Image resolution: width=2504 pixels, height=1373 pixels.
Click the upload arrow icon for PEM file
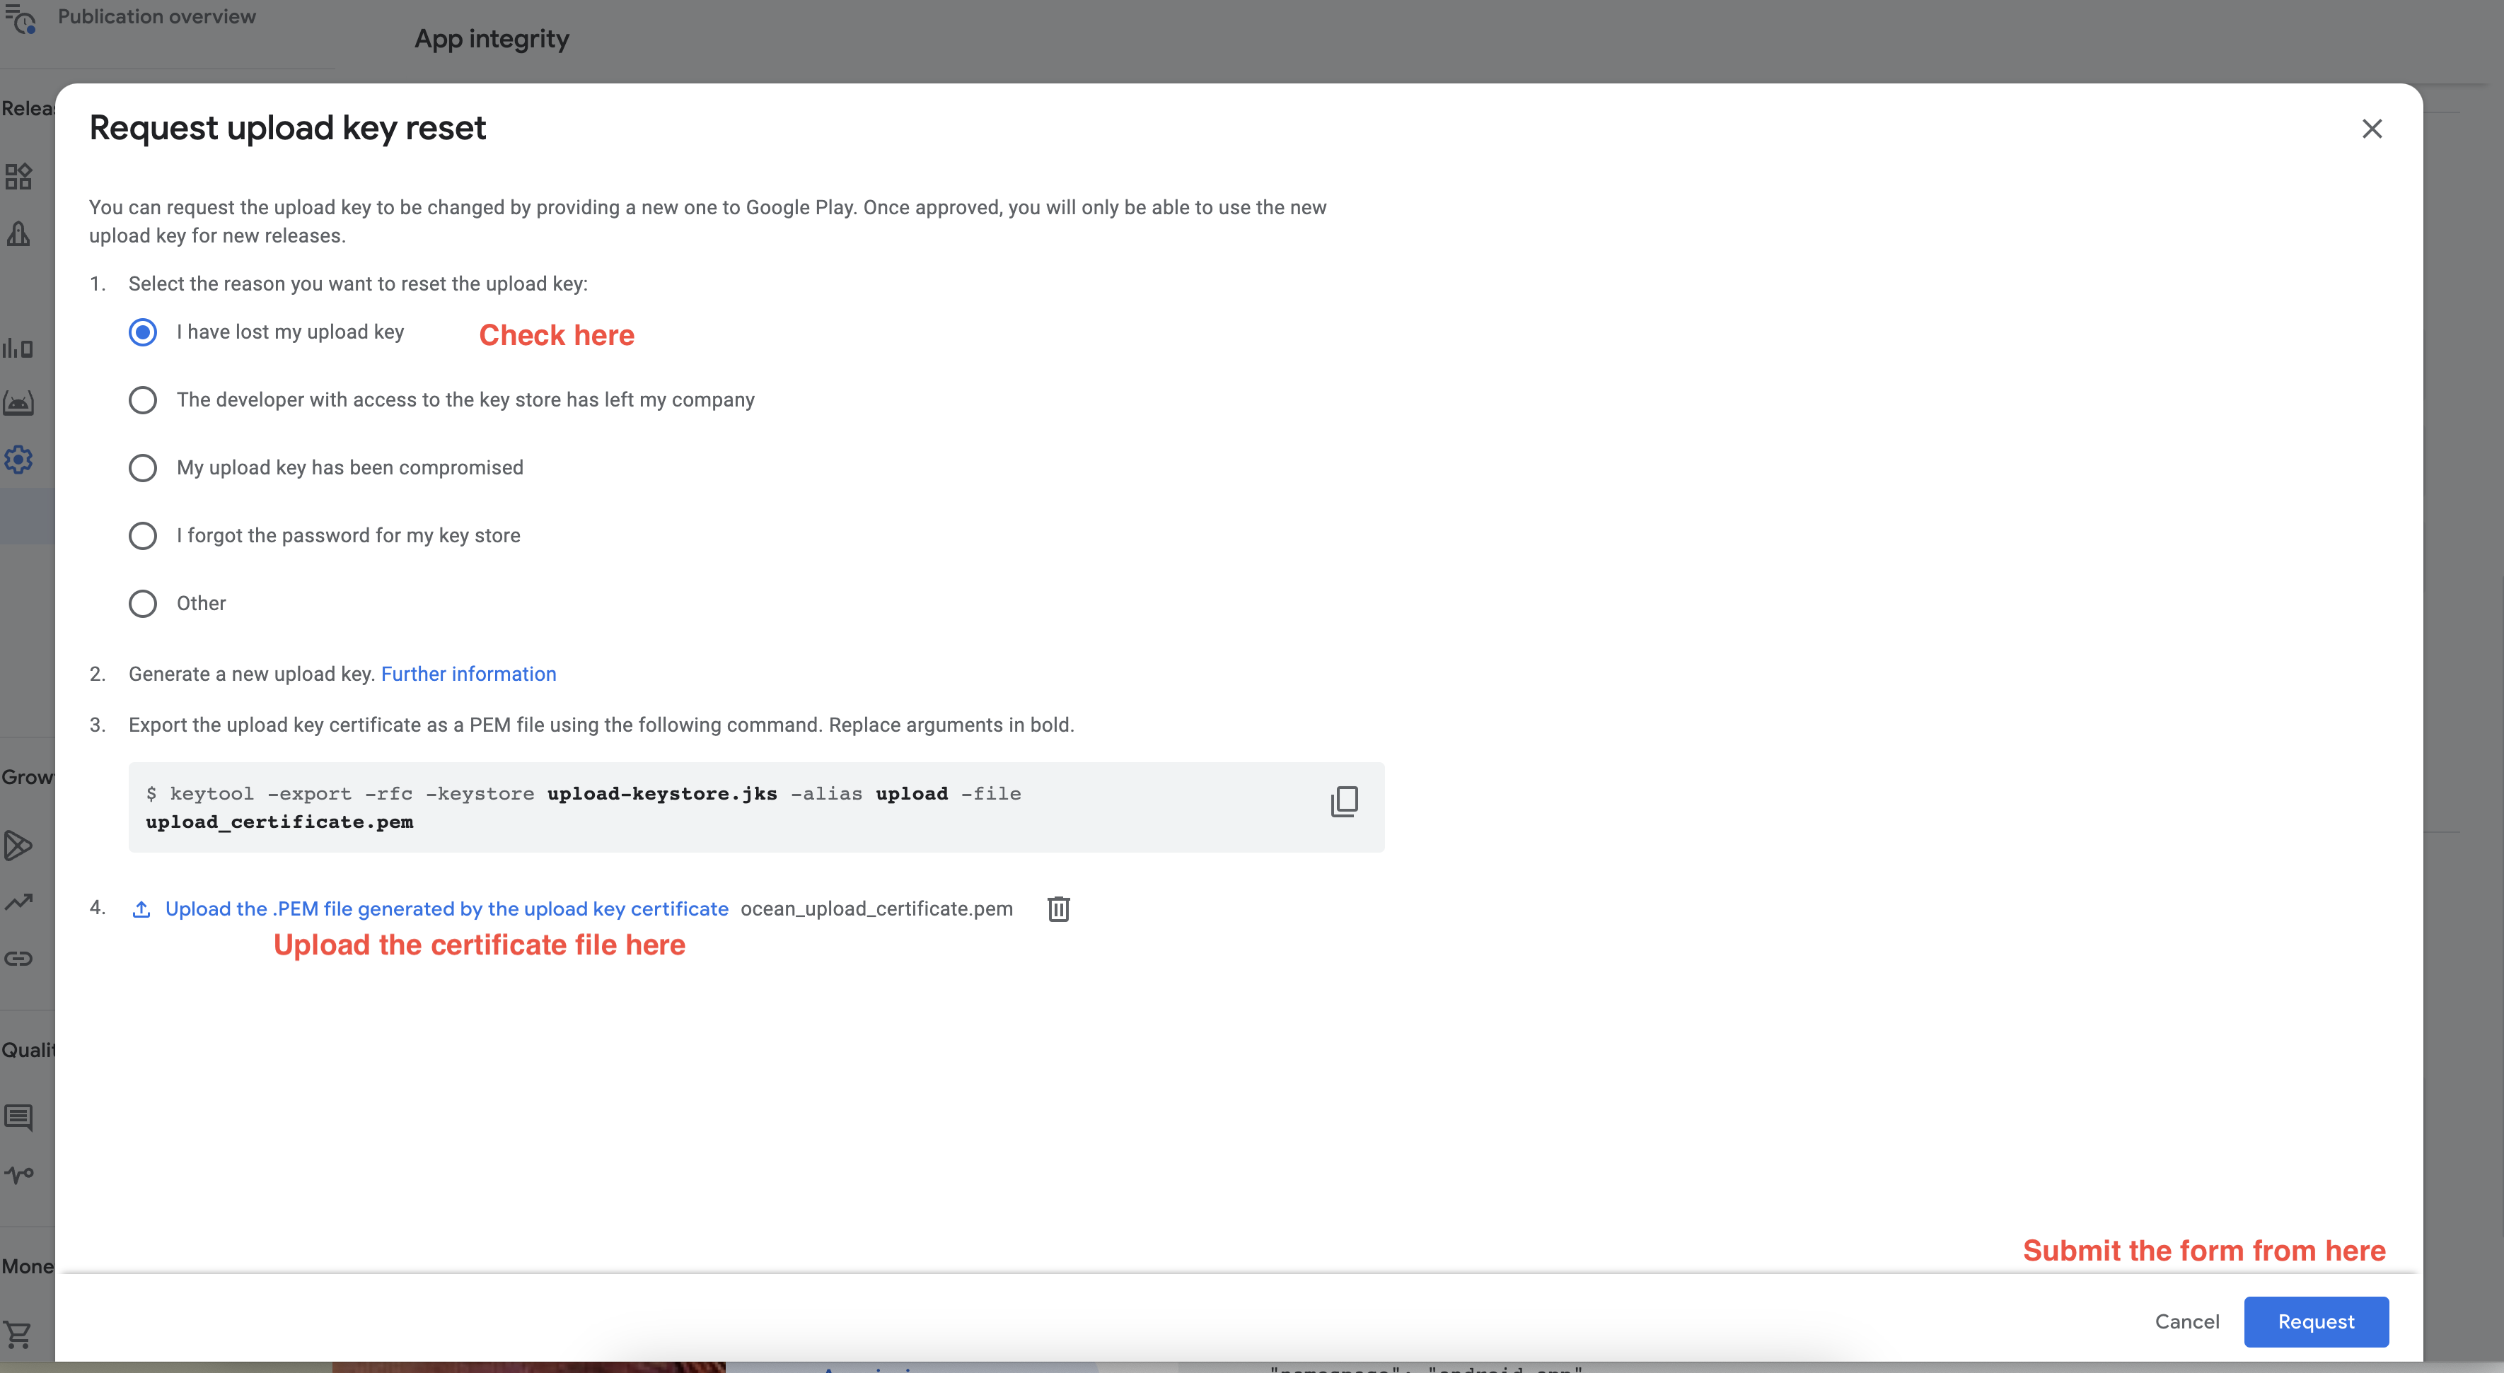tap(141, 908)
